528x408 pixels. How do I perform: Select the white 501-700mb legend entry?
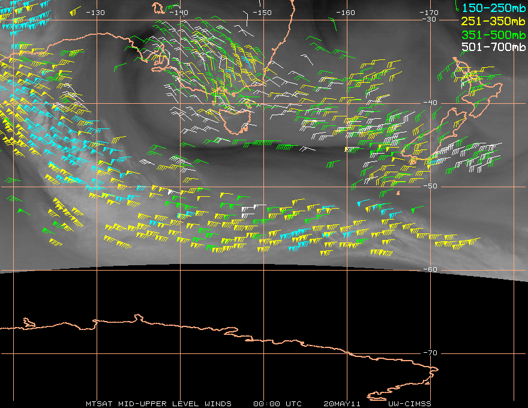[493, 47]
